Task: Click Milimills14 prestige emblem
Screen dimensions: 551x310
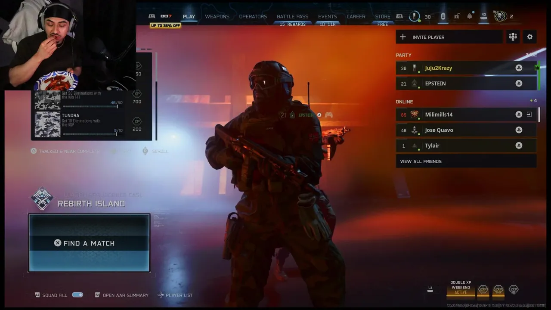Action: 414,115
